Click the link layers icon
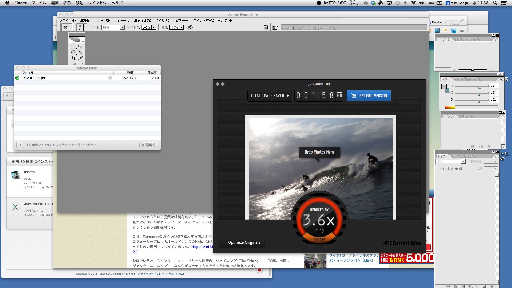 pos(448,286)
